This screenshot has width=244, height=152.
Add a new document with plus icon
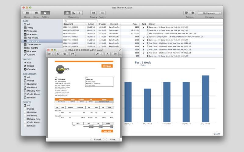click(80, 13)
